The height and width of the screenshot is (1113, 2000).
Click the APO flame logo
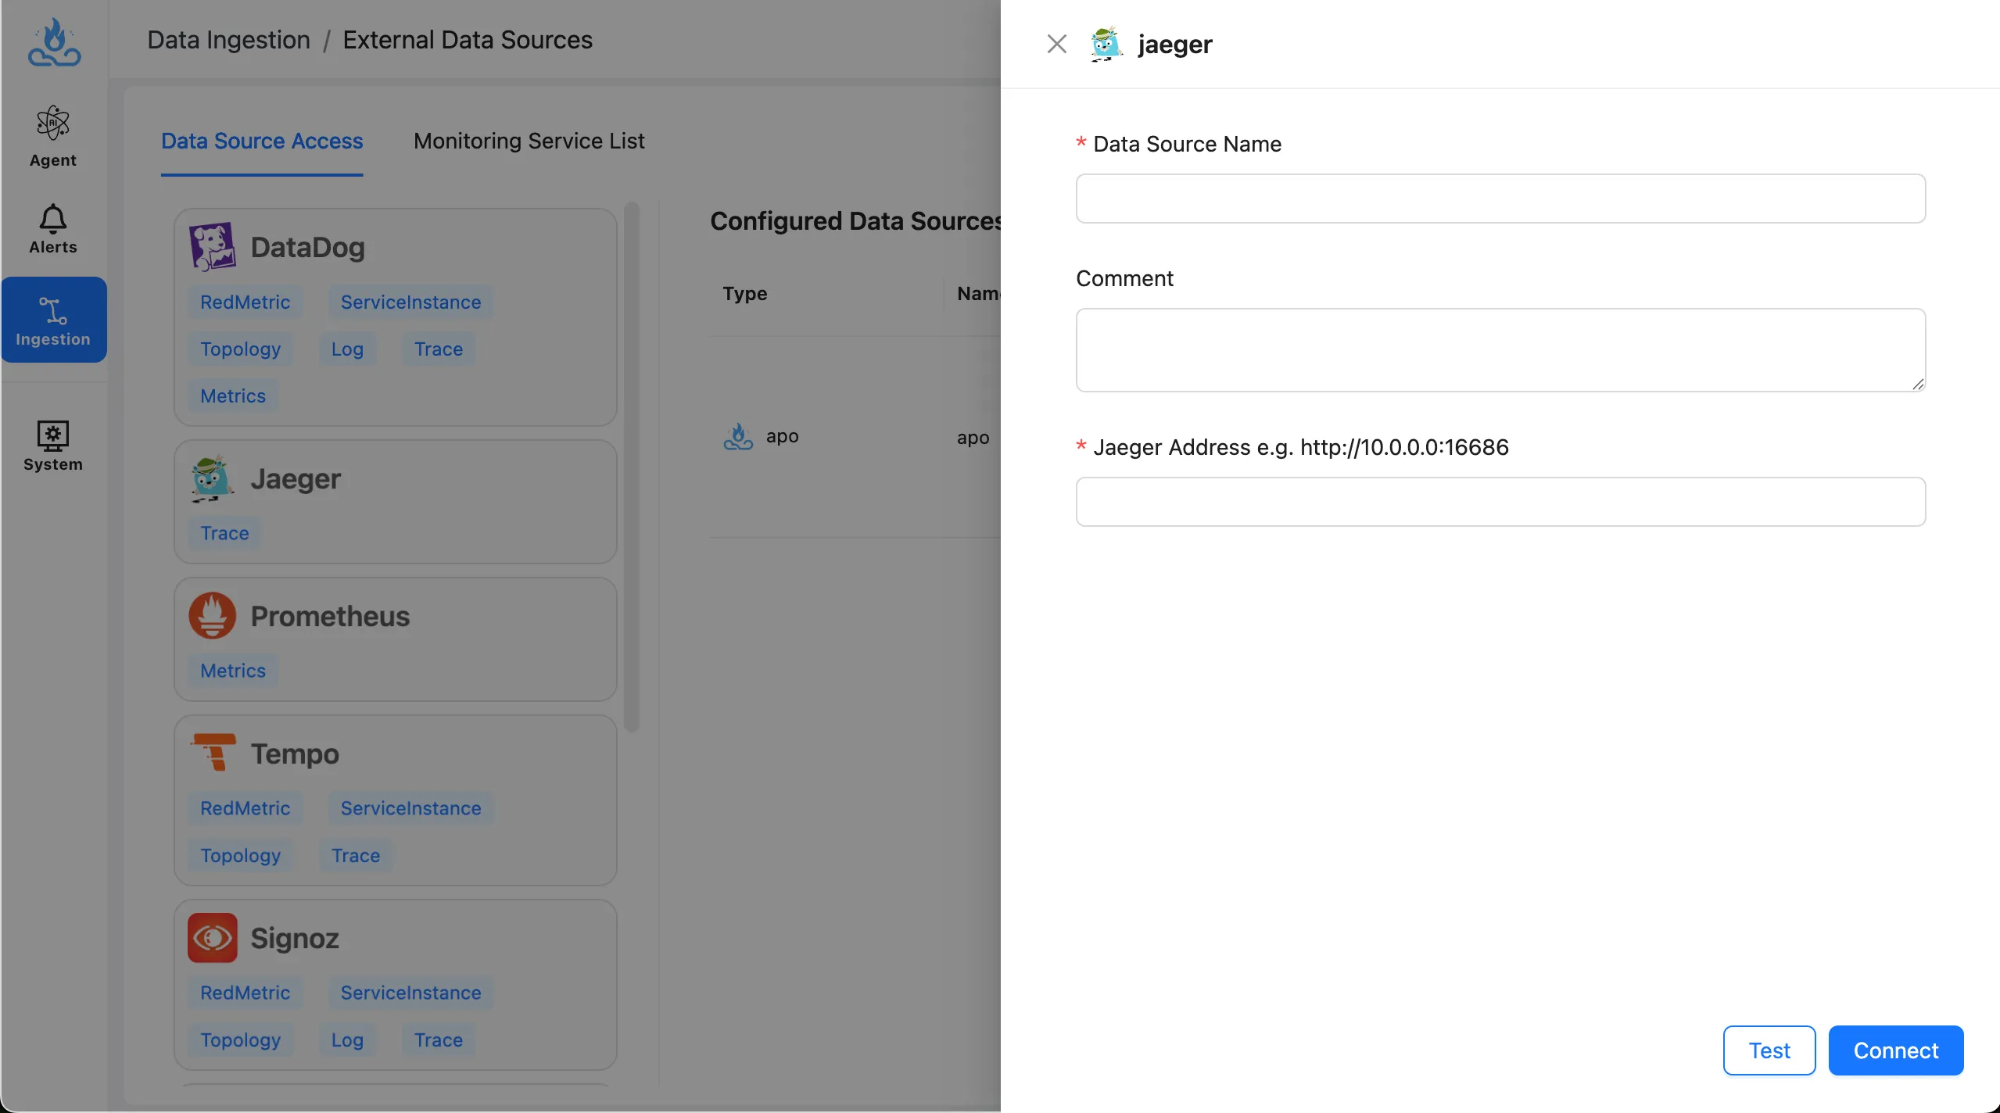coord(54,42)
